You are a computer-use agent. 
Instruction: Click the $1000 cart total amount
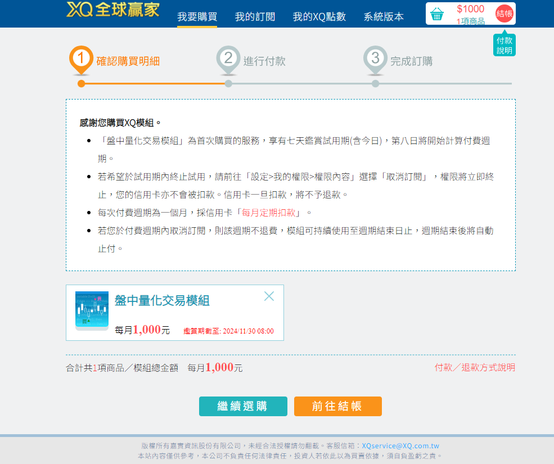(470, 9)
